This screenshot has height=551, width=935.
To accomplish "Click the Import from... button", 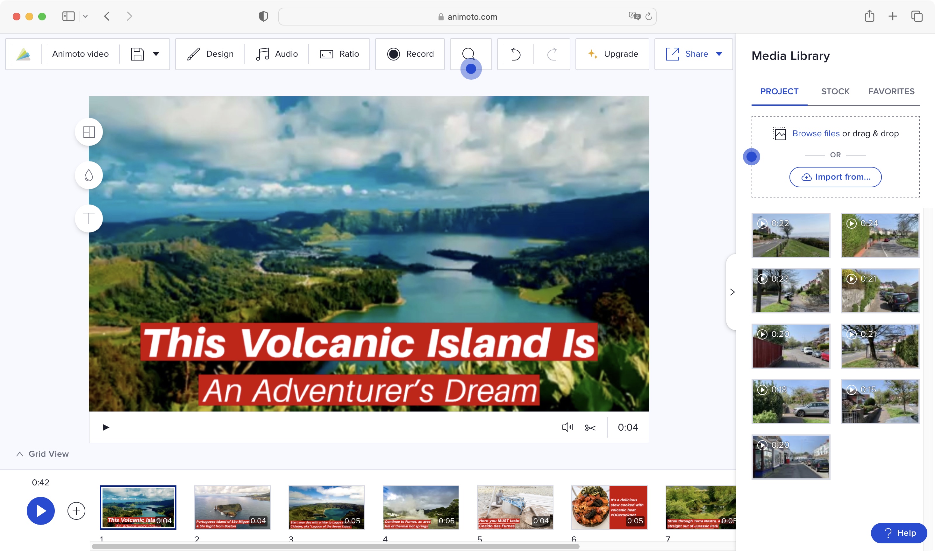I will click(x=835, y=177).
